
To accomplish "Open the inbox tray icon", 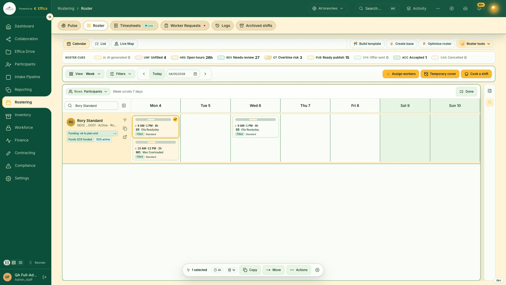I will pos(465,8).
